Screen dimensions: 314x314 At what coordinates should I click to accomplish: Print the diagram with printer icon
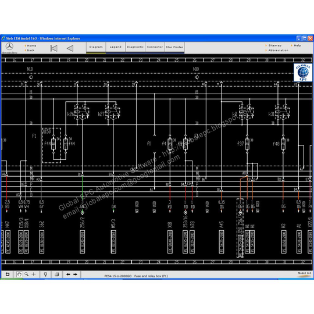pos(57,274)
